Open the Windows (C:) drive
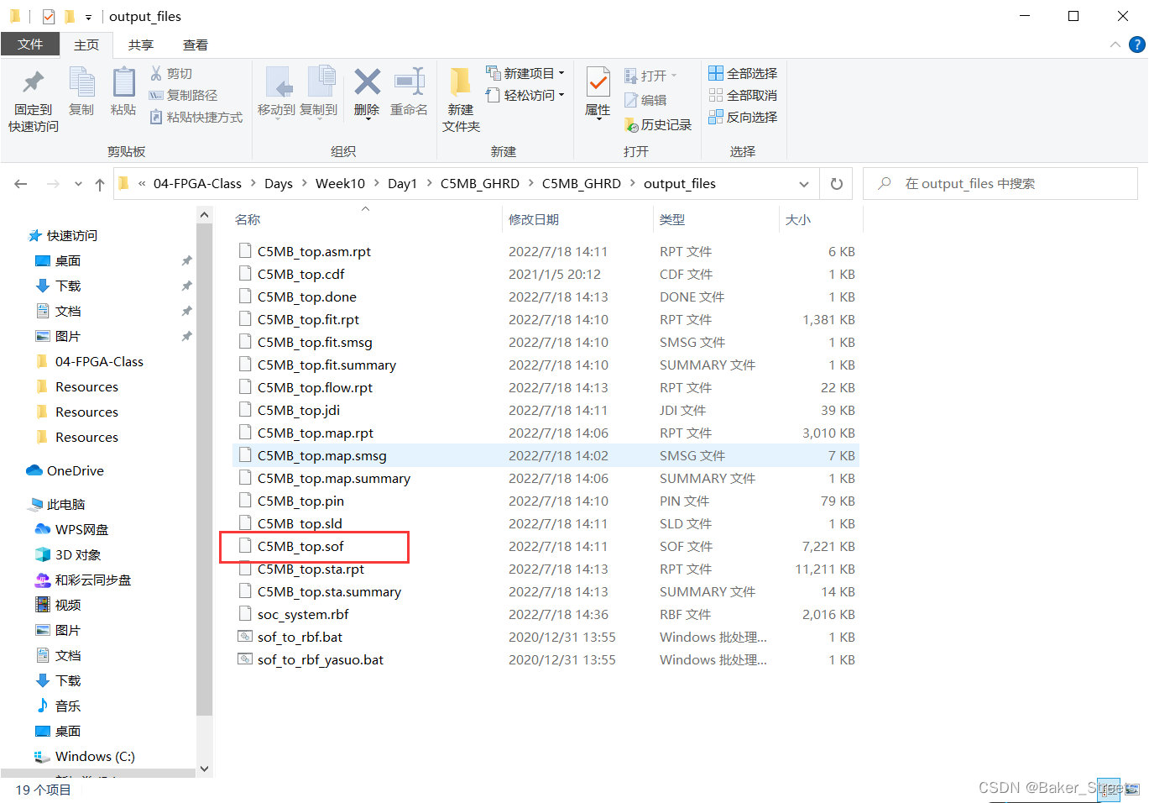This screenshot has width=1149, height=803. pyautogui.click(x=85, y=757)
